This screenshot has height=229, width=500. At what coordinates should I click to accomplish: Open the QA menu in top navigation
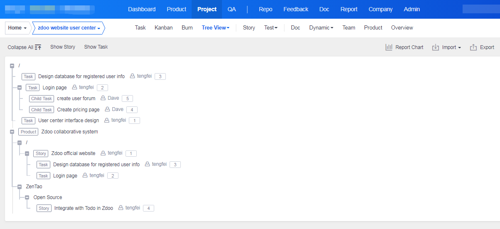click(x=232, y=9)
